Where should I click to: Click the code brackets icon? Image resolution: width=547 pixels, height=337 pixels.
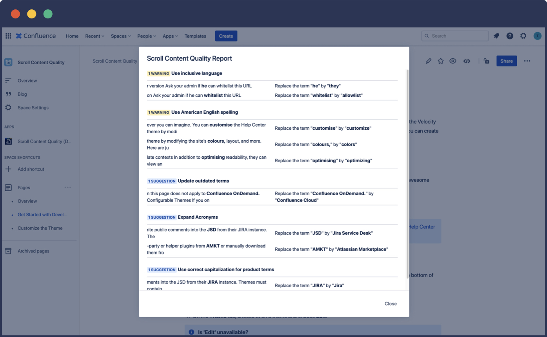[x=467, y=61]
